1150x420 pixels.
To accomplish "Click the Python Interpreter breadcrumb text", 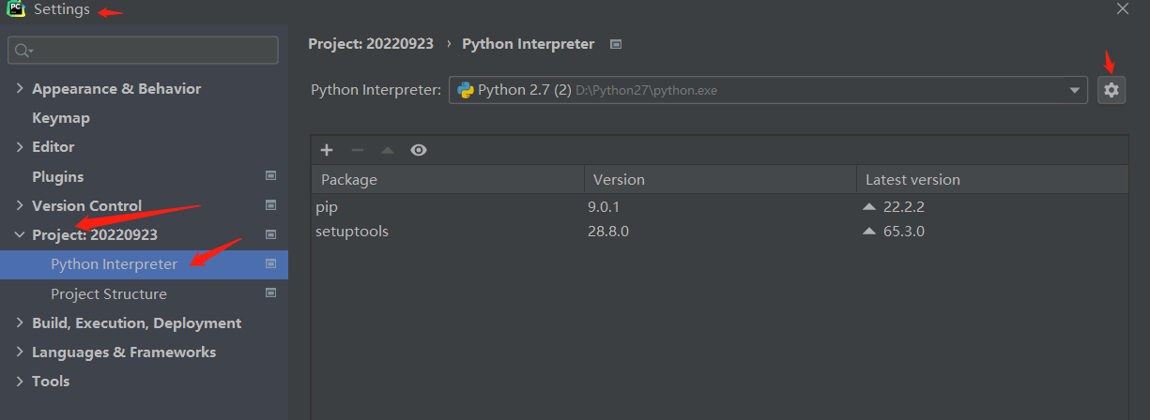I will click(529, 43).
